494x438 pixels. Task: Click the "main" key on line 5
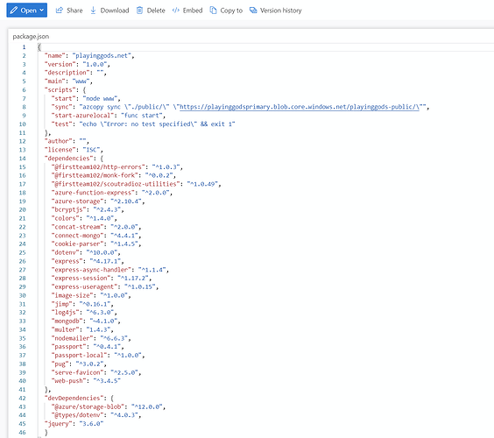[54, 81]
